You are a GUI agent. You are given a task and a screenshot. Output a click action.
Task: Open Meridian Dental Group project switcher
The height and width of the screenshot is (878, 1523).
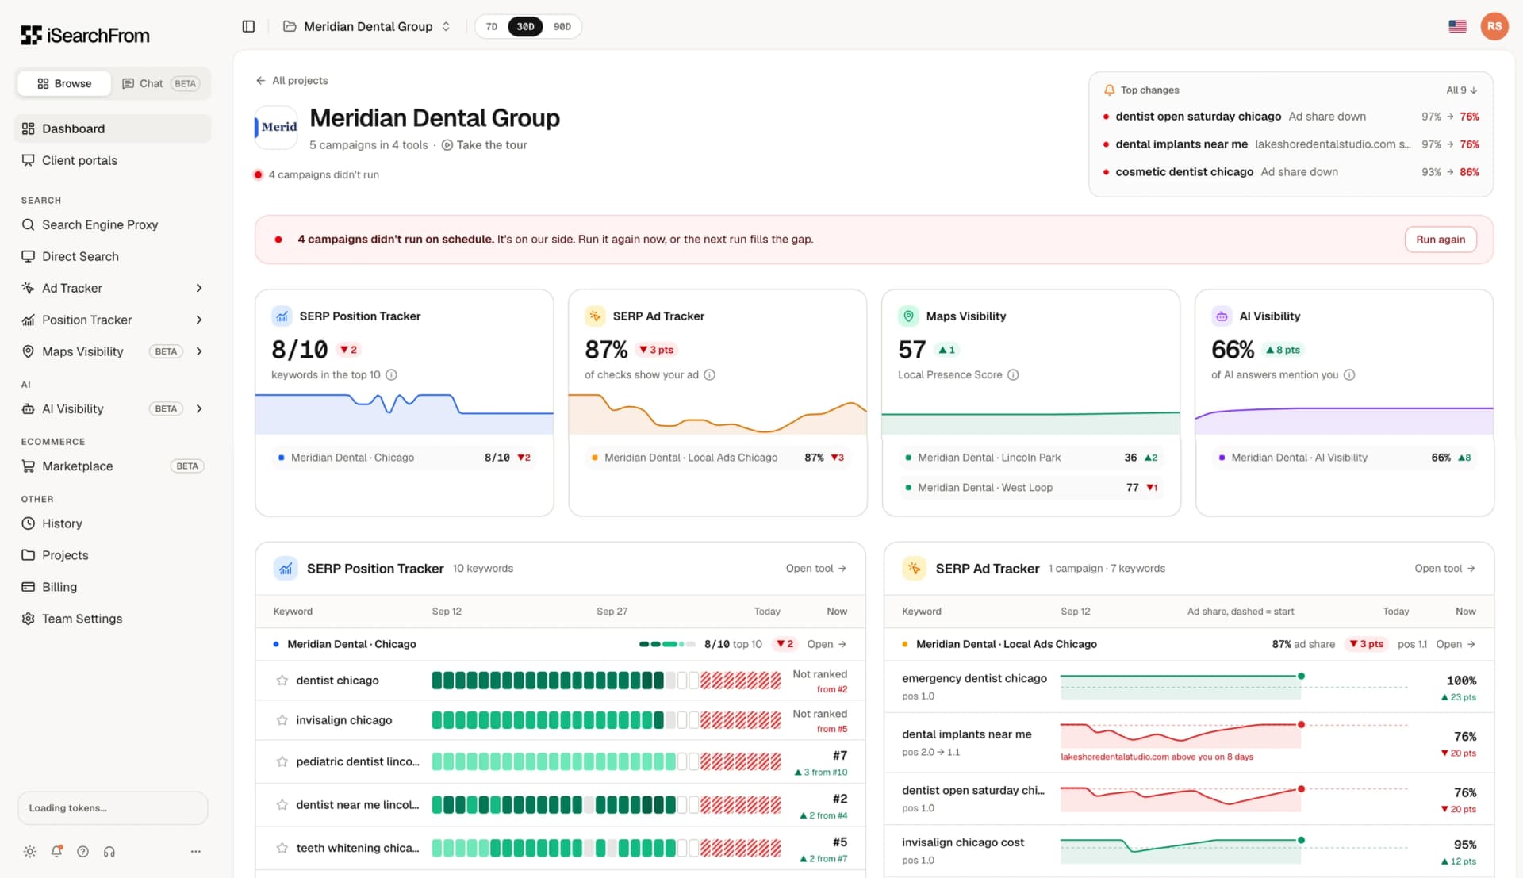366,26
